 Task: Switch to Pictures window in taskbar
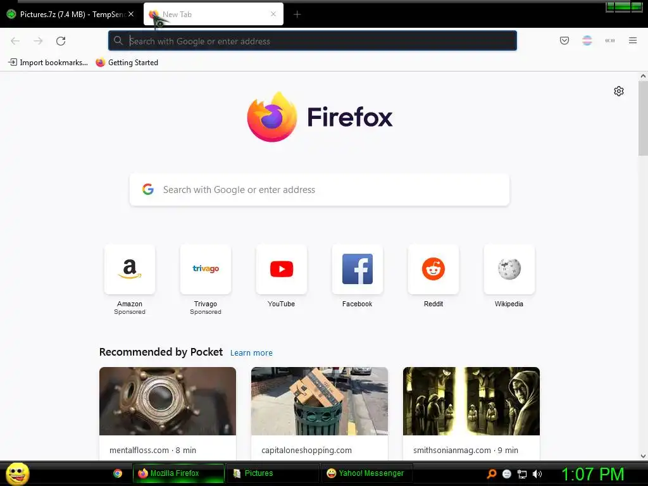(273, 473)
